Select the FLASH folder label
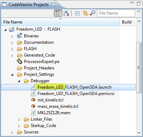143x137 pixels. click(x=30, y=49)
